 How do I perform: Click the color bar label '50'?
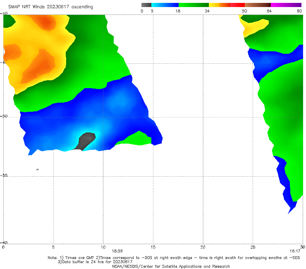pos(244,11)
